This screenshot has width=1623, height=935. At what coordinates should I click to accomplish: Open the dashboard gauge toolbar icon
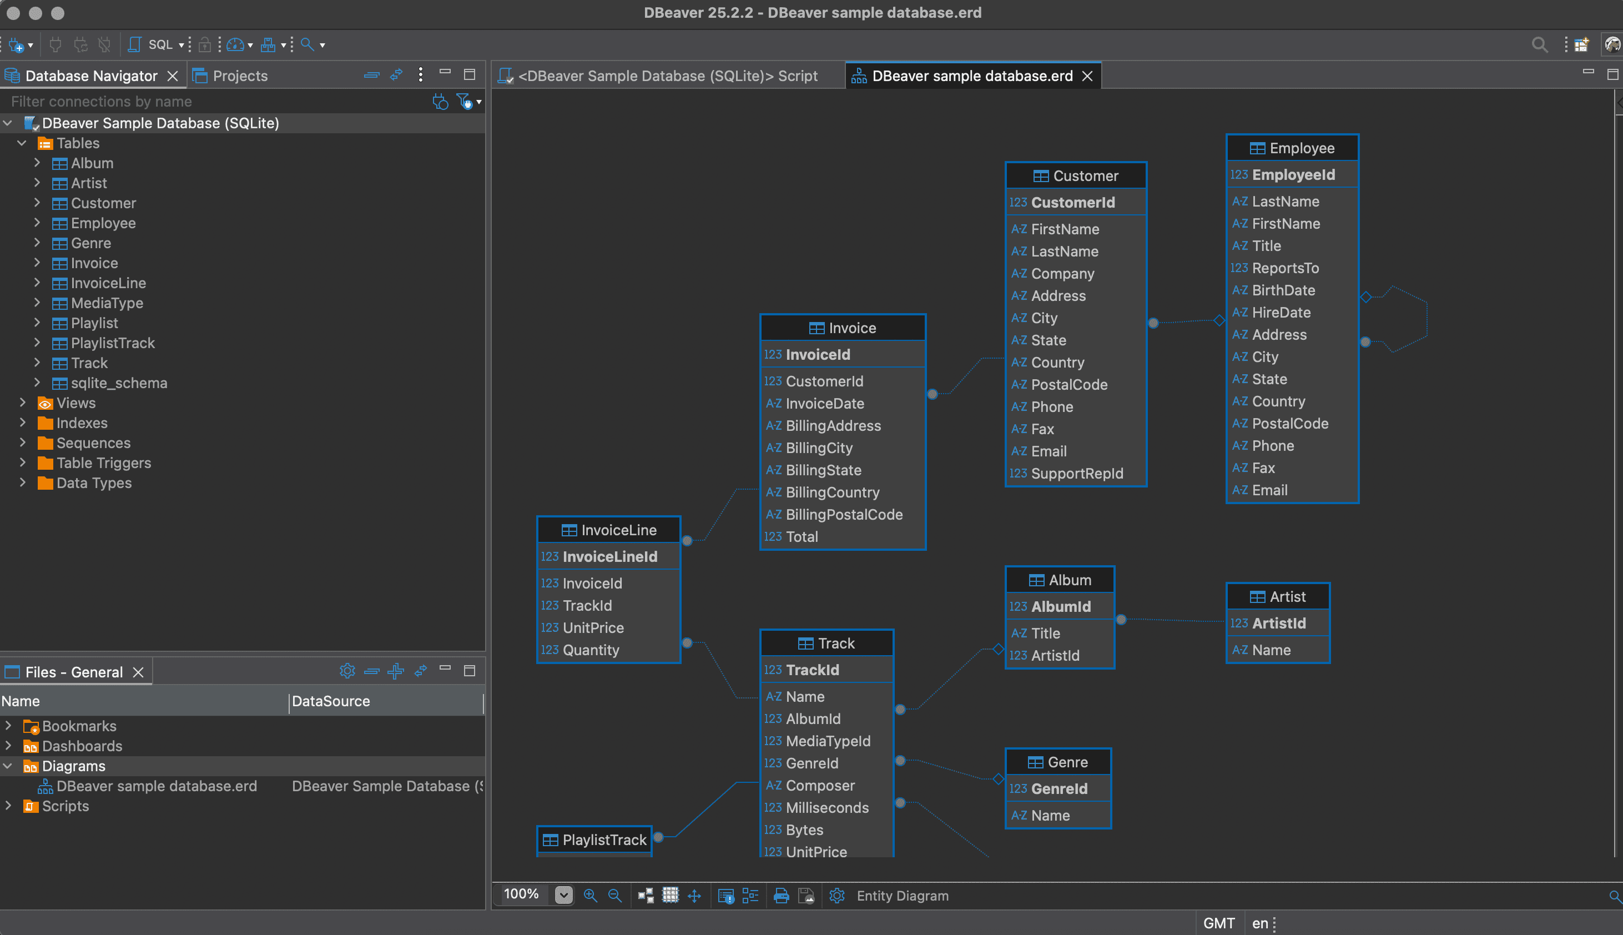point(235,45)
